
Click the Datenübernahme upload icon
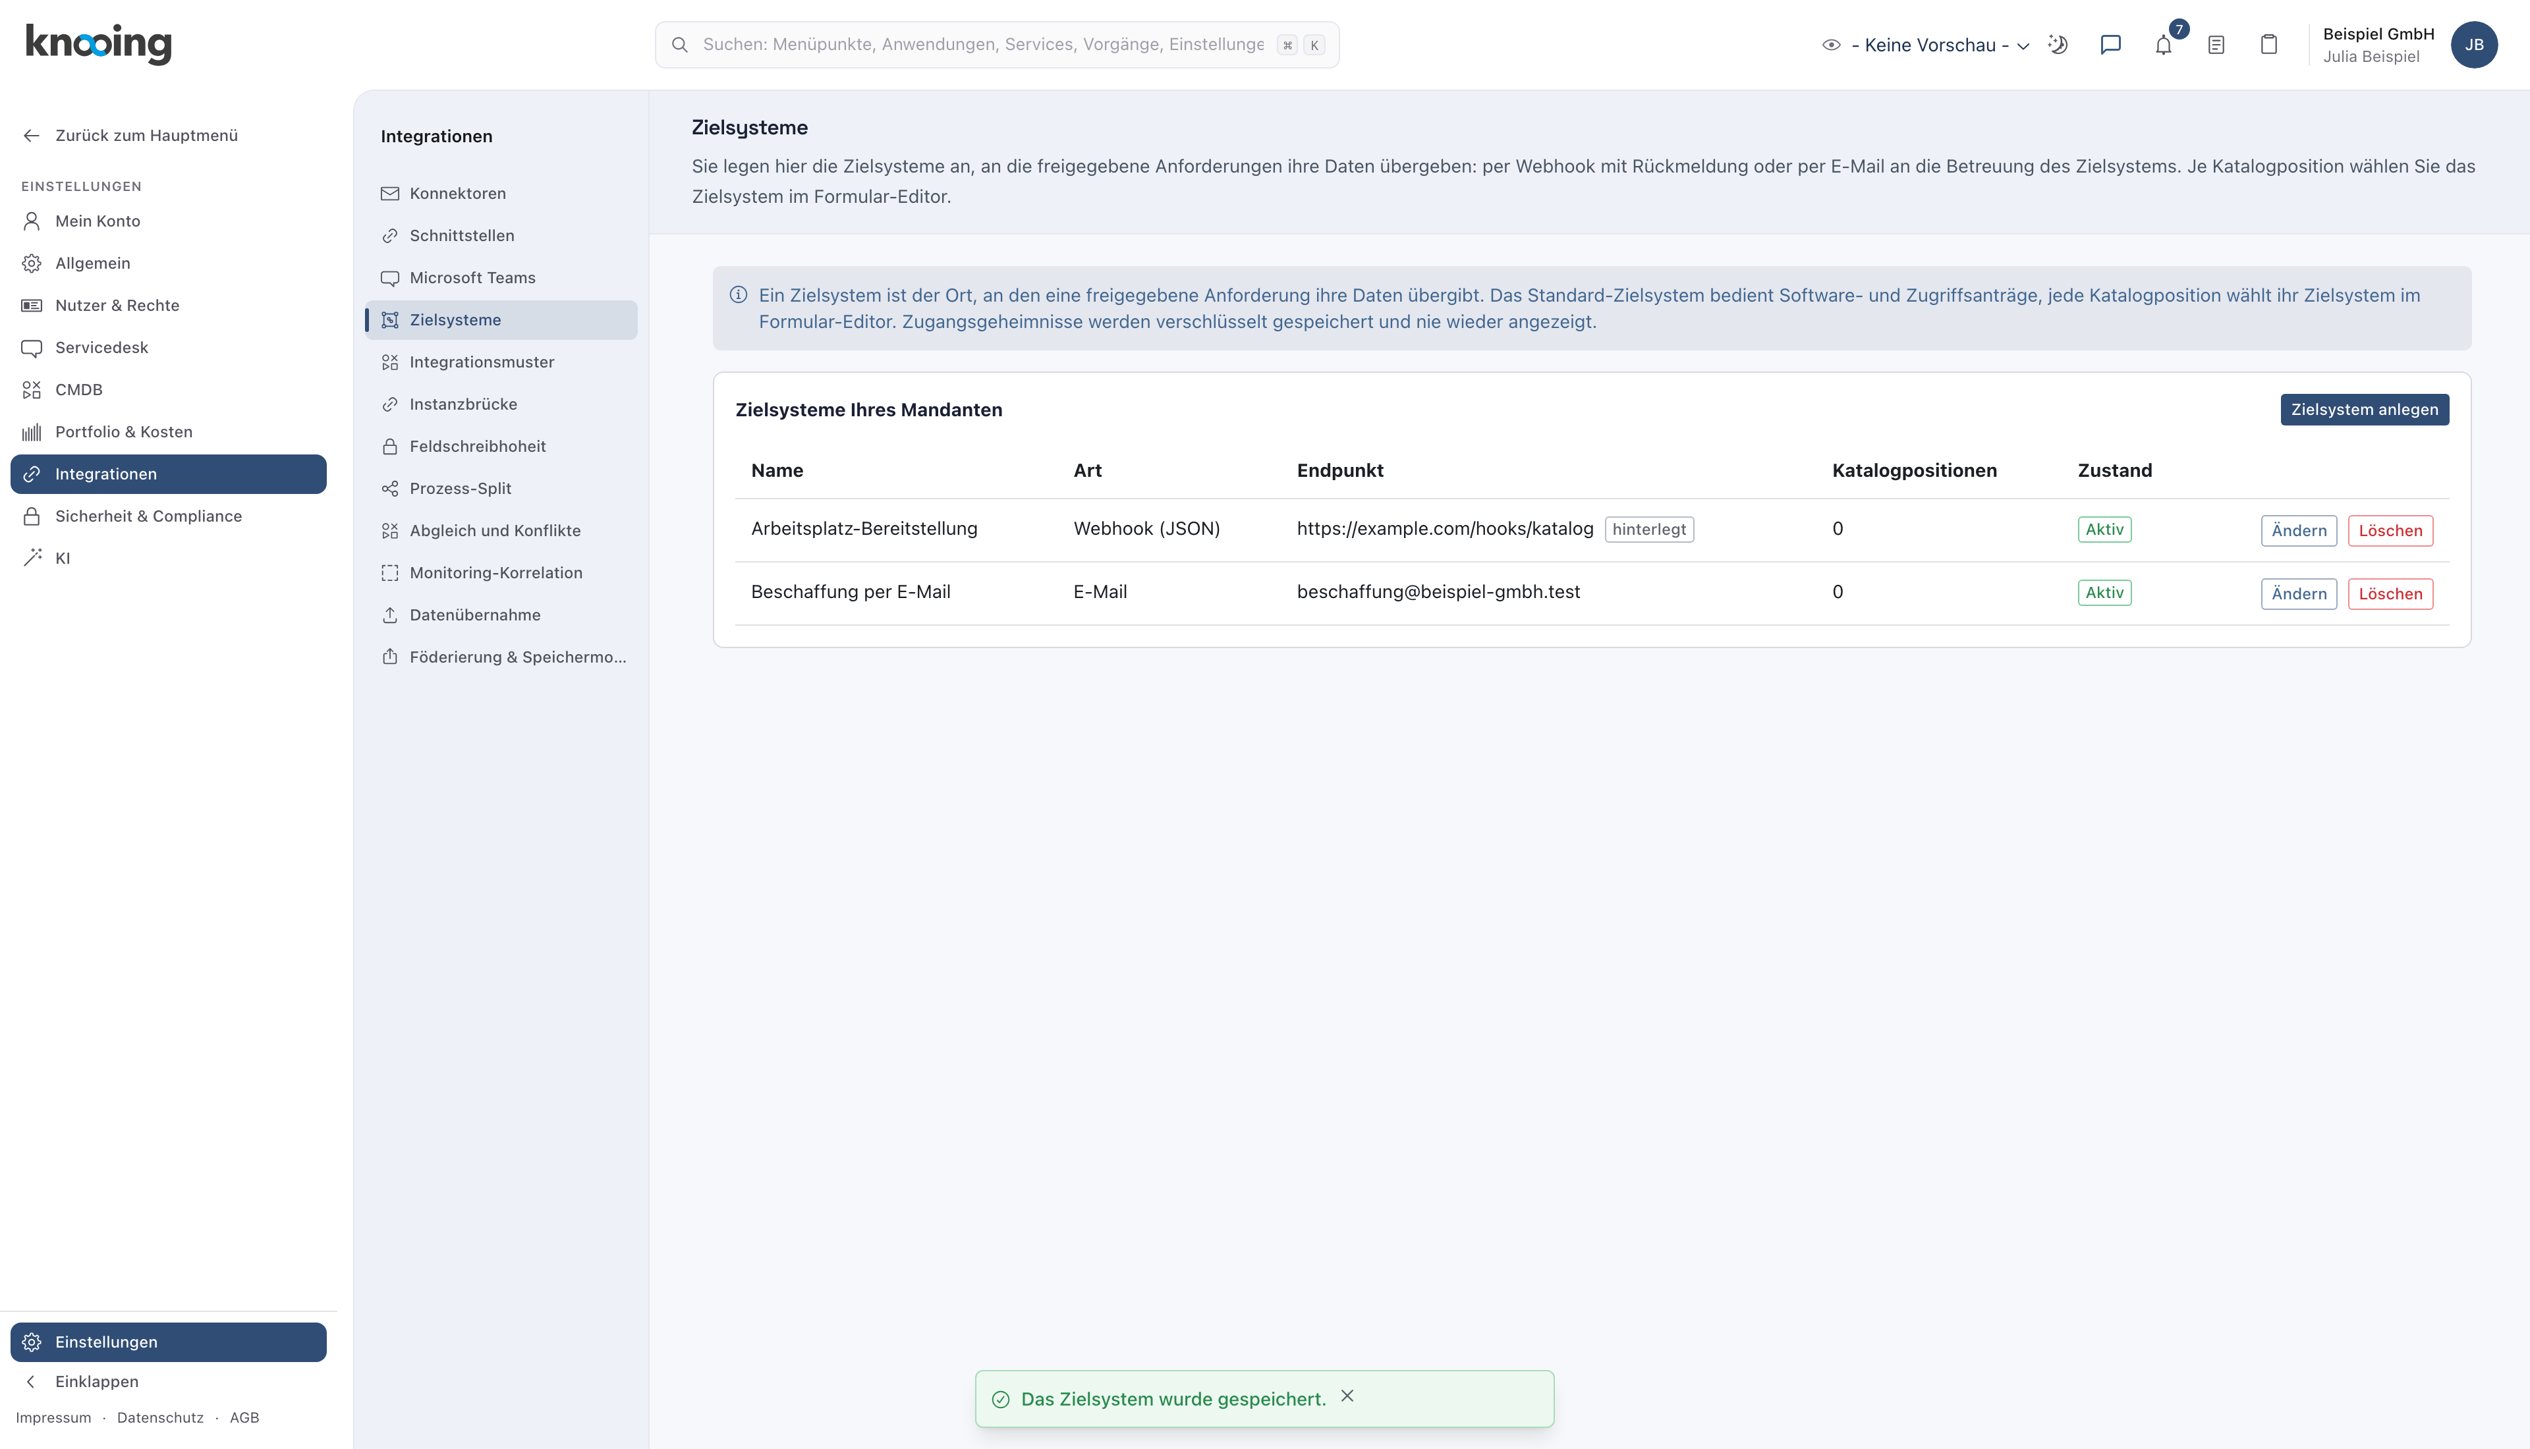coord(390,615)
